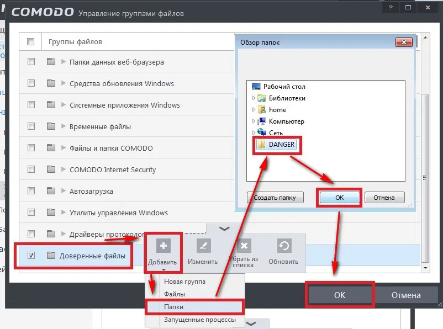Click file groups list scrollbar thumb

[x=425, y=178]
